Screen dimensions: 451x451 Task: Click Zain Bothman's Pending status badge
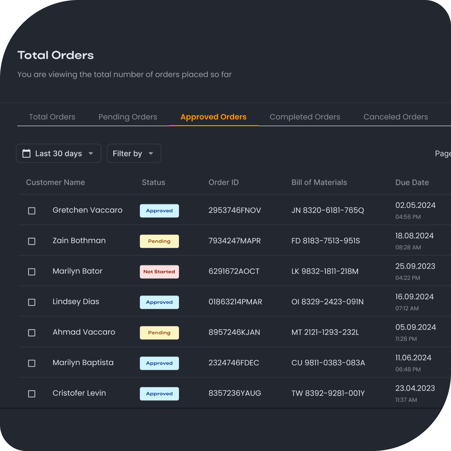click(159, 241)
